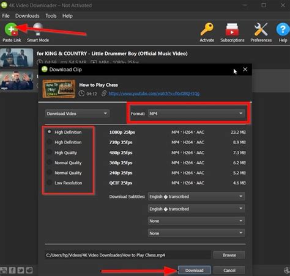The image size is (290, 276).
Task: Open second English transcribed subtitles dropdown
Action: coord(196,209)
